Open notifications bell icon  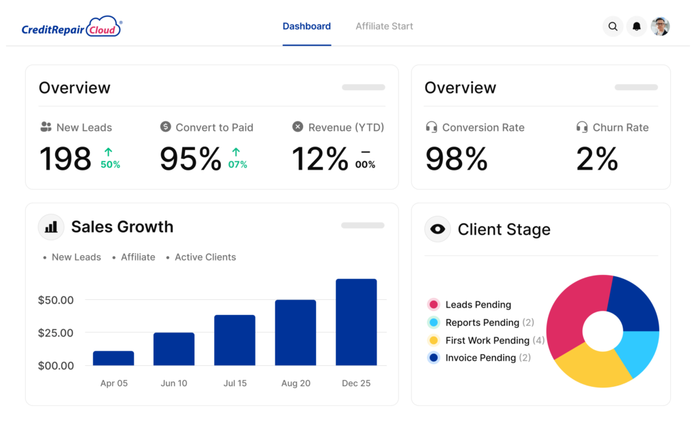pyautogui.click(x=637, y=26)
